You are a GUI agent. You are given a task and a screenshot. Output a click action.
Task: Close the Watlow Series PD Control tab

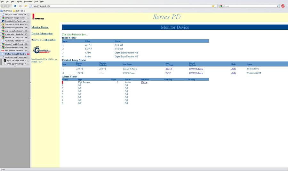pyautogui.click(x=28, y=54)
